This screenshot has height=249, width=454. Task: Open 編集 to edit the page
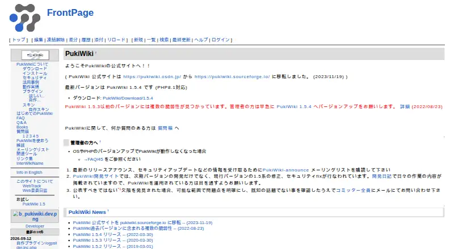click(39, 40)
